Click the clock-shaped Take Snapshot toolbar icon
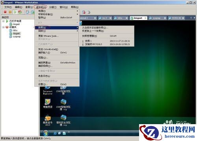This screenshot has width=197, height=141. pyautogui.click(x=27, y=12)
